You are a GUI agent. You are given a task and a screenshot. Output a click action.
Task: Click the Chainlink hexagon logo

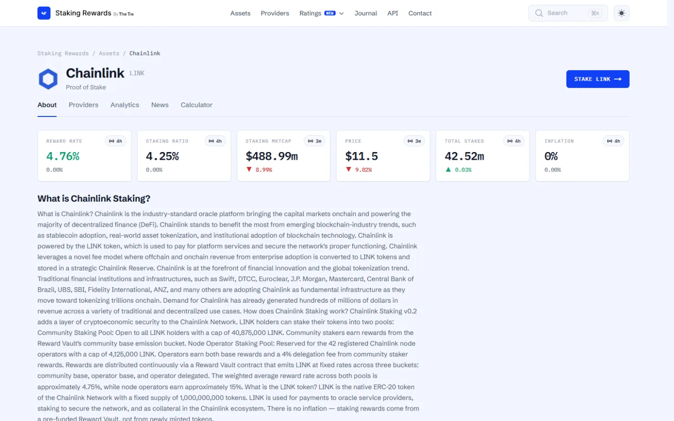(48, 79)
